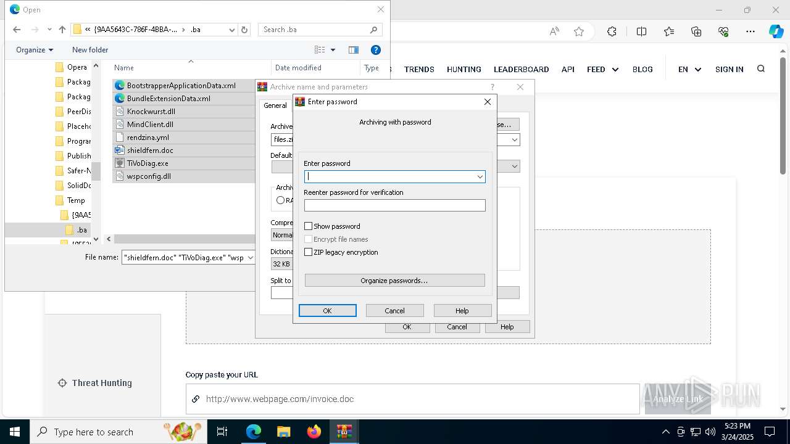The image size is (790, 444).
Task: Change view layout with view options icon
Action: point(320,50)
